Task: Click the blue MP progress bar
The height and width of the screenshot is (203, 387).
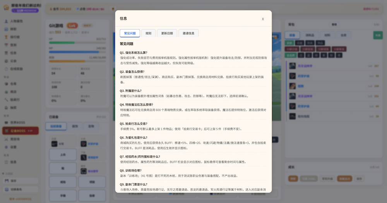Action: coord(77,52)
